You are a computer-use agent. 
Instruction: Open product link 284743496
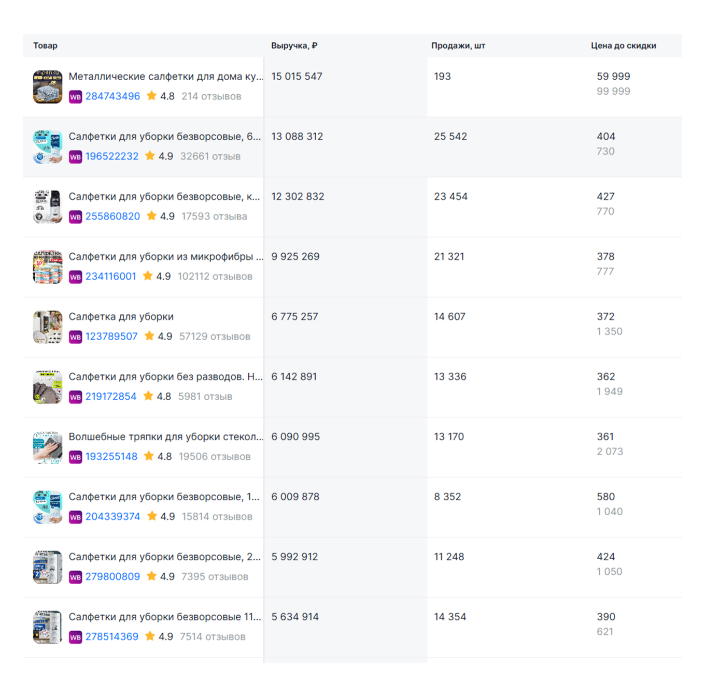point(112,96)
